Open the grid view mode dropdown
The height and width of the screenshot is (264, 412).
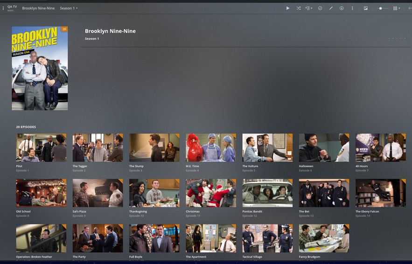pos(397,8)
